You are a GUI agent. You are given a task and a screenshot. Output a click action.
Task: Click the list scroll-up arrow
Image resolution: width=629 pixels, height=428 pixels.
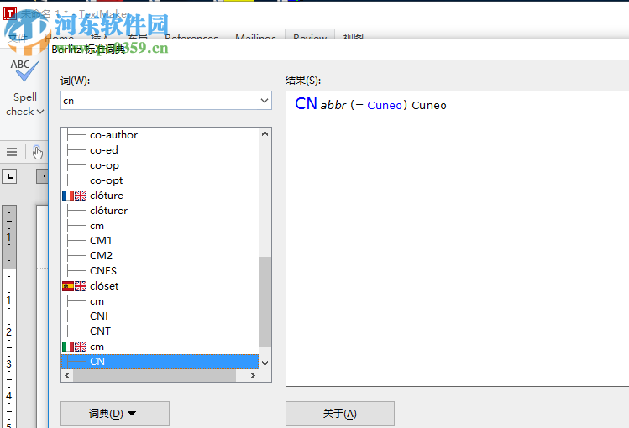pyautogui.click(x=265, y=133)
